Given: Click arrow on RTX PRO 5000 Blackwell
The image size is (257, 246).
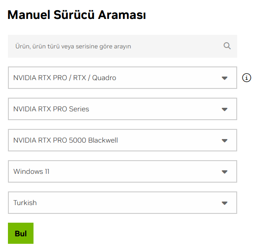Looking at the screenshot, I should [x=224, y=140].
